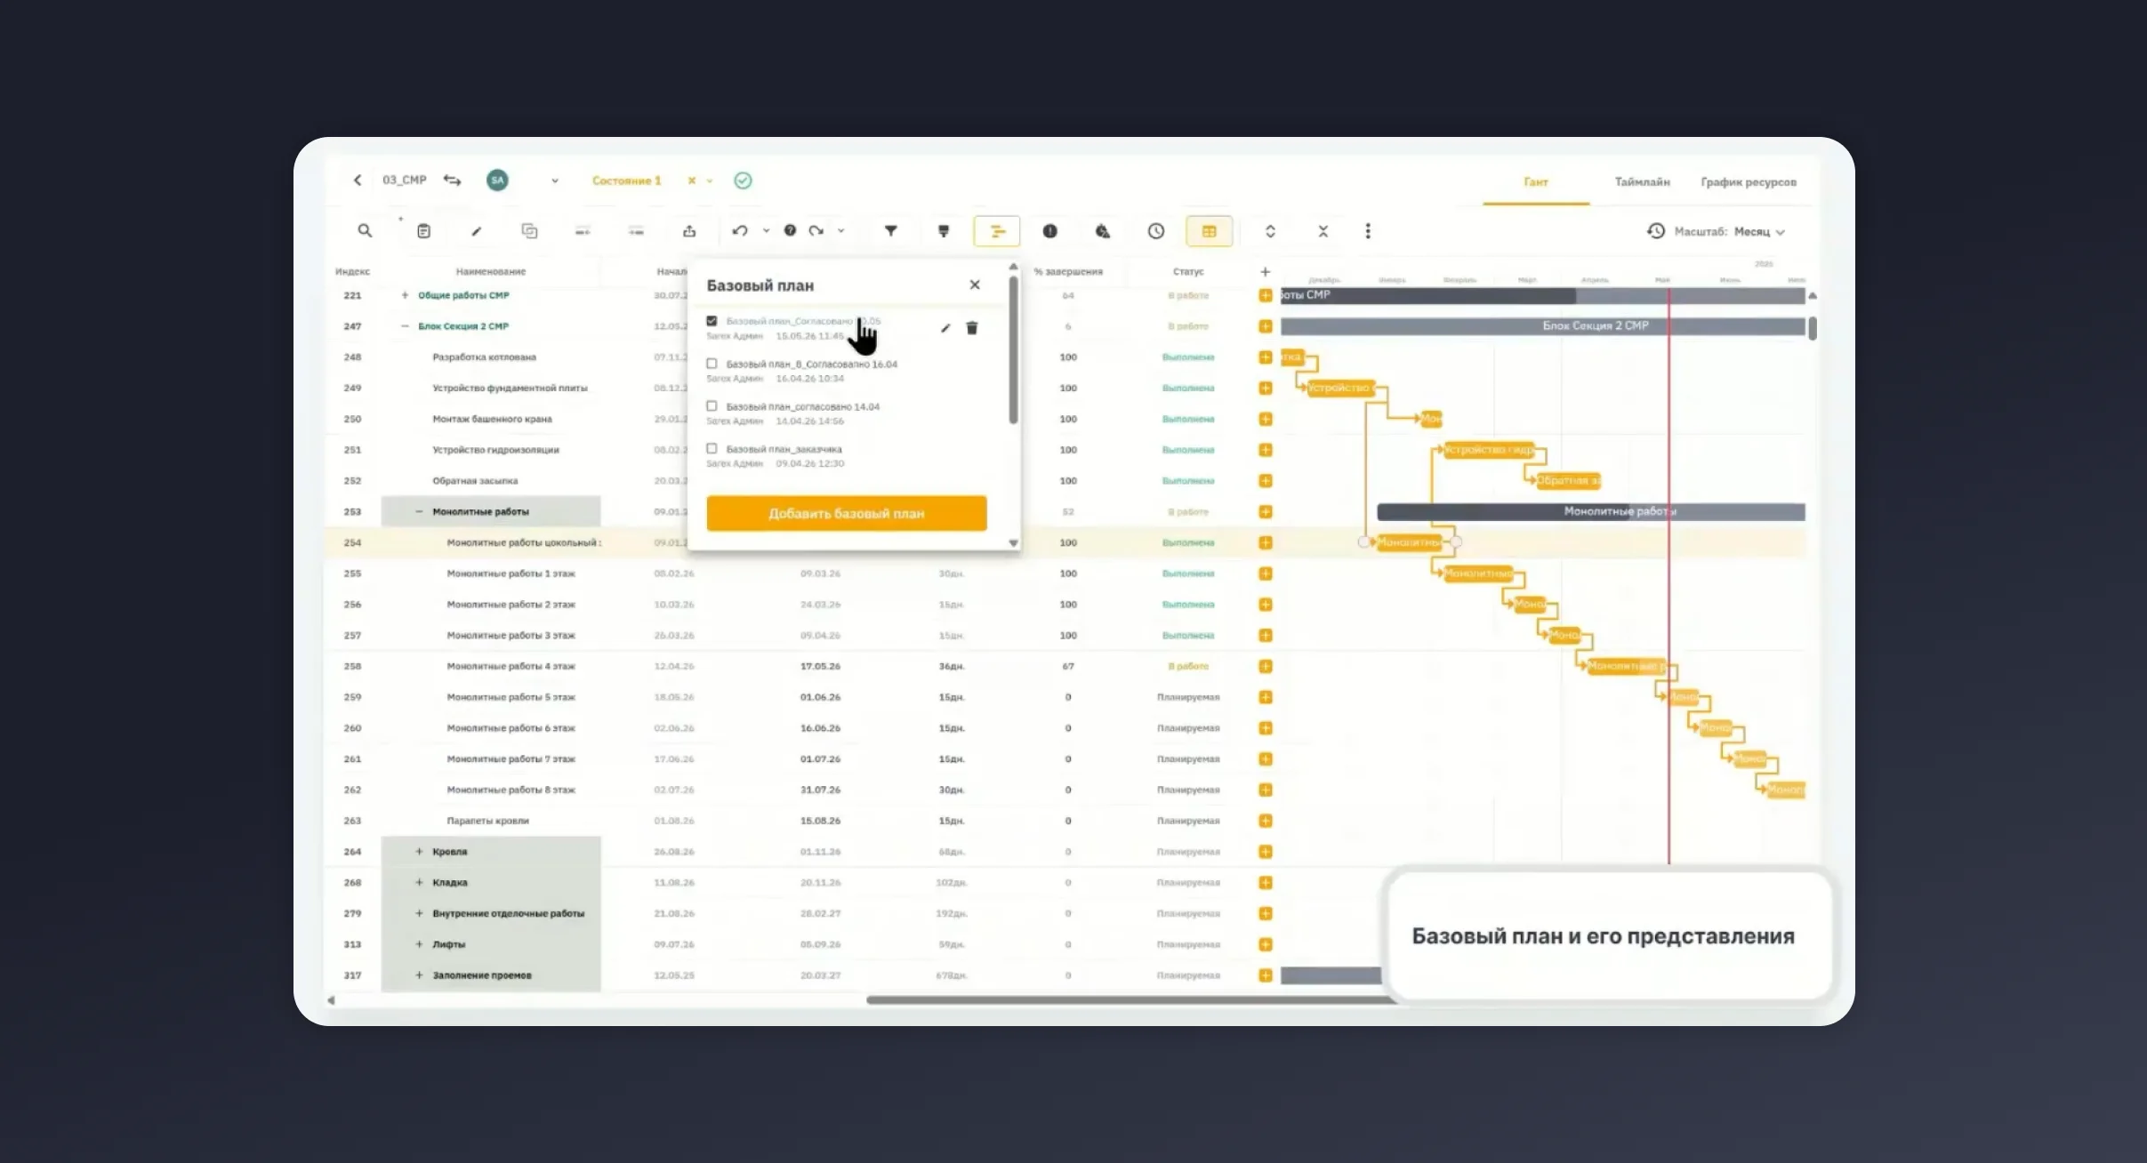Click the Блок Секция 2 СМР Gantt bar
2147x1163 pixels.
(x=1543, y=326)
